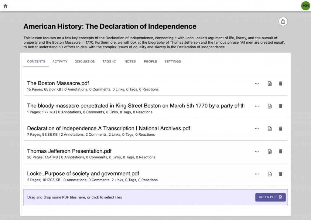This screenshot has height=220, width=311.
Task: Delete the Thomas Jefferson Presentation.pdf file
Action: click(281, 151)
